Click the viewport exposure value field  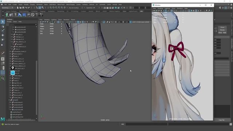pos(119,22)
